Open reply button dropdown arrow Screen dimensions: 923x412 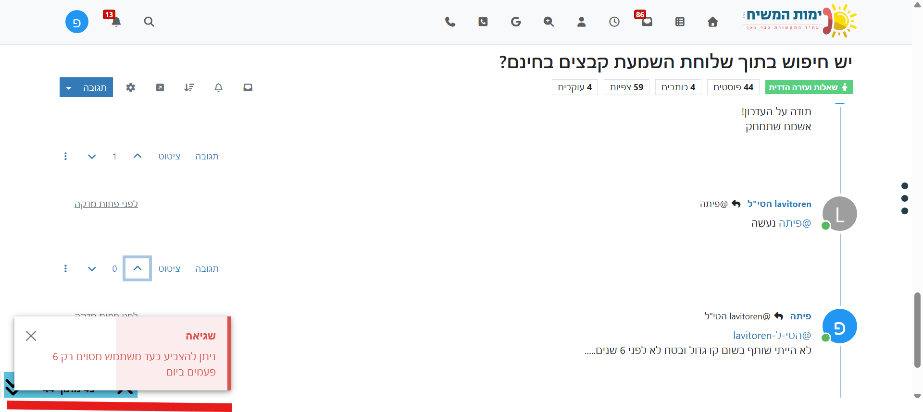point(69,88)
